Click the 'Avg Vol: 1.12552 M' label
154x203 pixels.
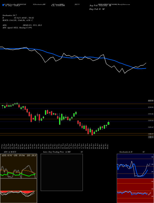pyautogui.click(x=100, y=6)
